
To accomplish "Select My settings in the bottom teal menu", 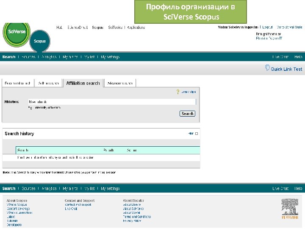I will coord(110,188).
